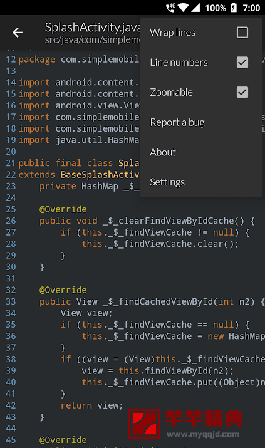The image size is (265, 448).
Task: Enable the Wrap lines checkbox
Action: click(x=242, y=33)
